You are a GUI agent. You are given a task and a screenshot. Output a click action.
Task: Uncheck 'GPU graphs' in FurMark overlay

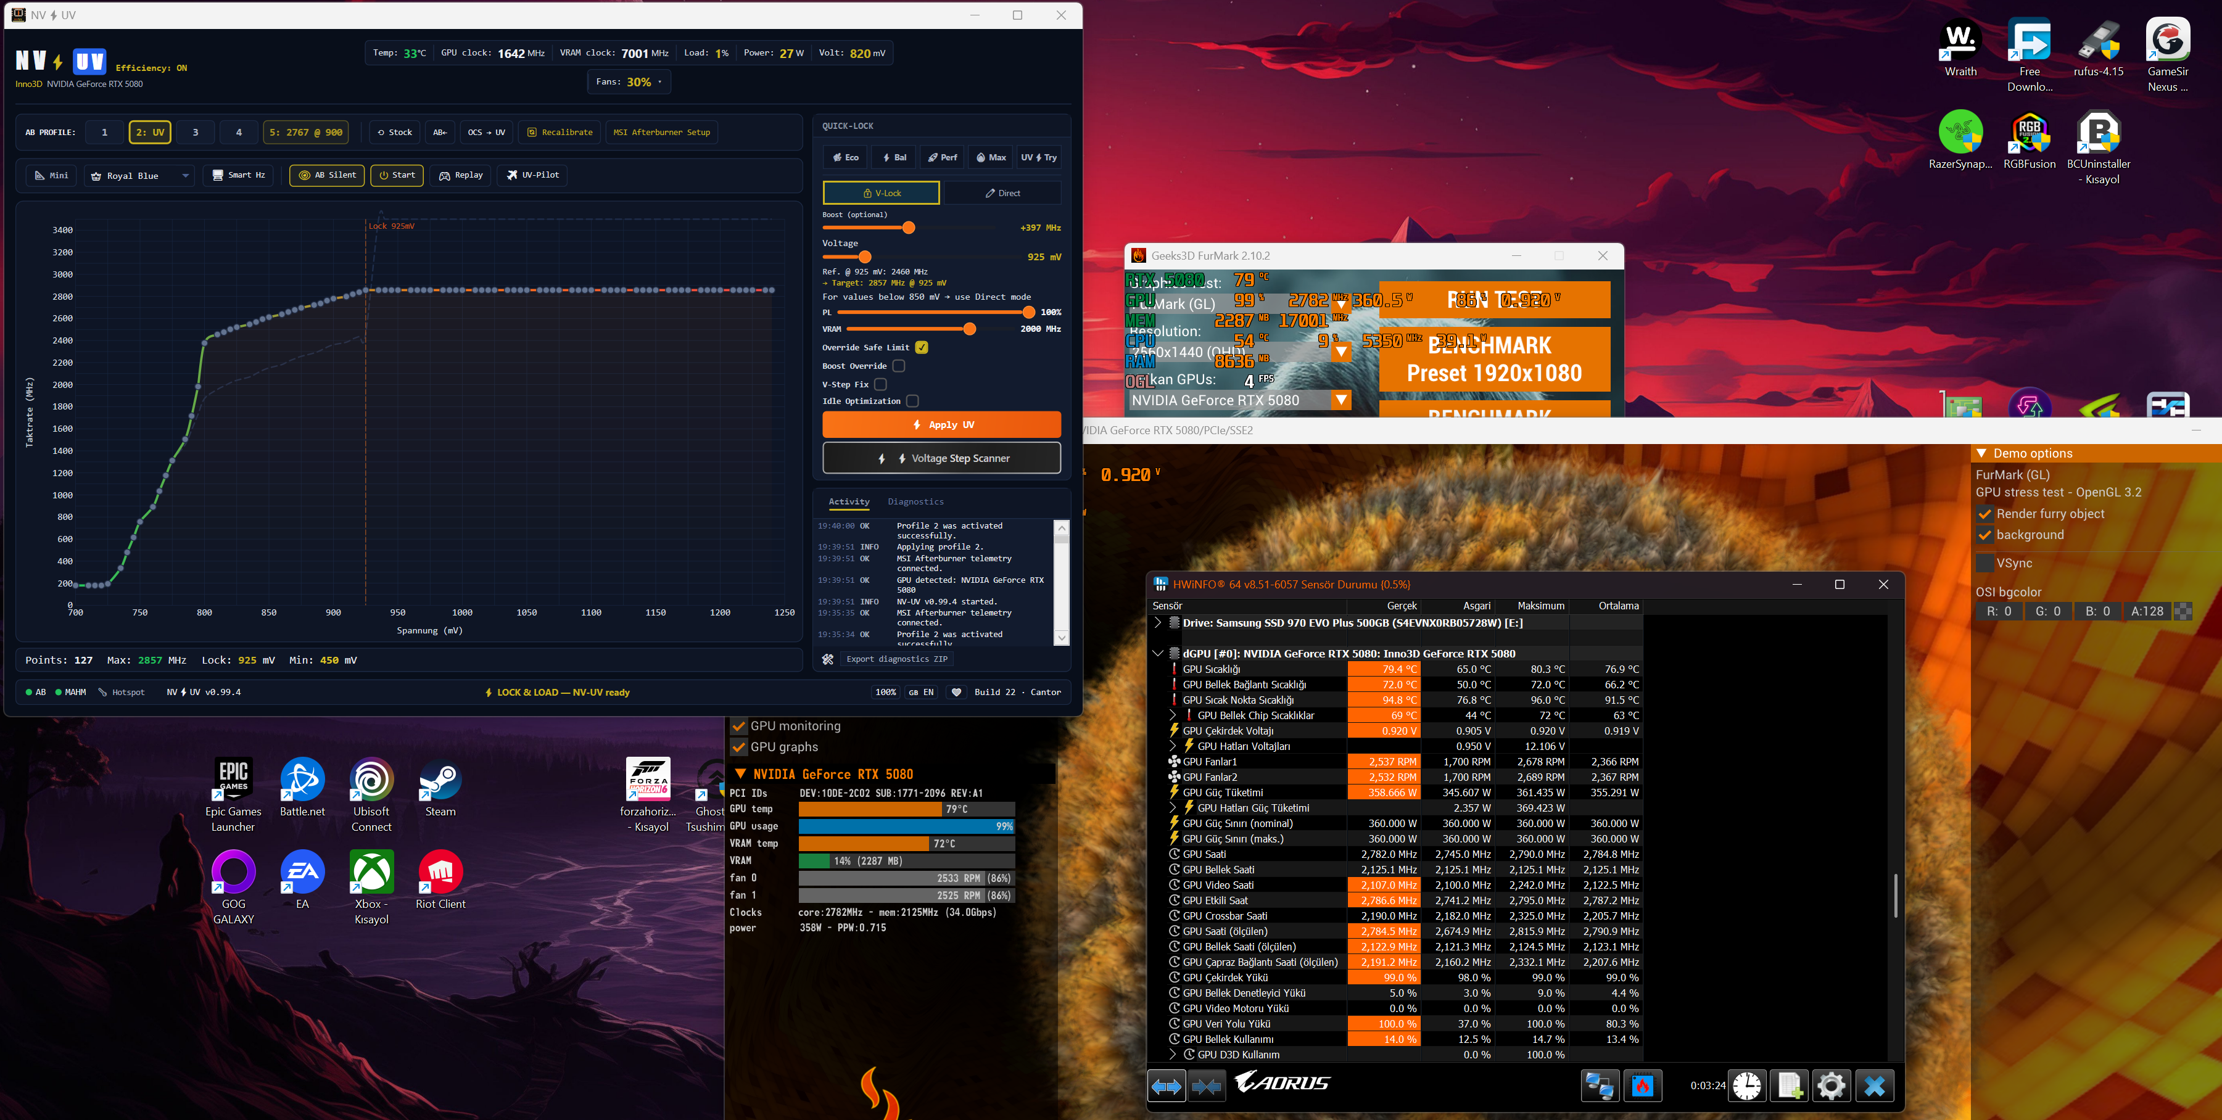click(738, 747)
